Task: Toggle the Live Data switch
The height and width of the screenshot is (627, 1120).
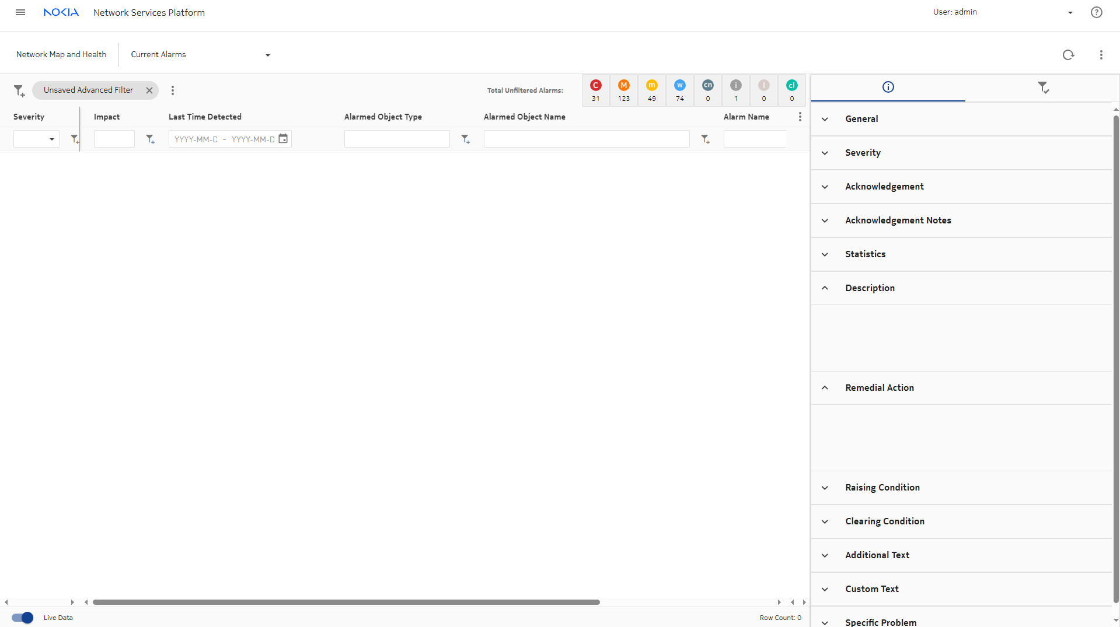Action: tap(23, 618)
